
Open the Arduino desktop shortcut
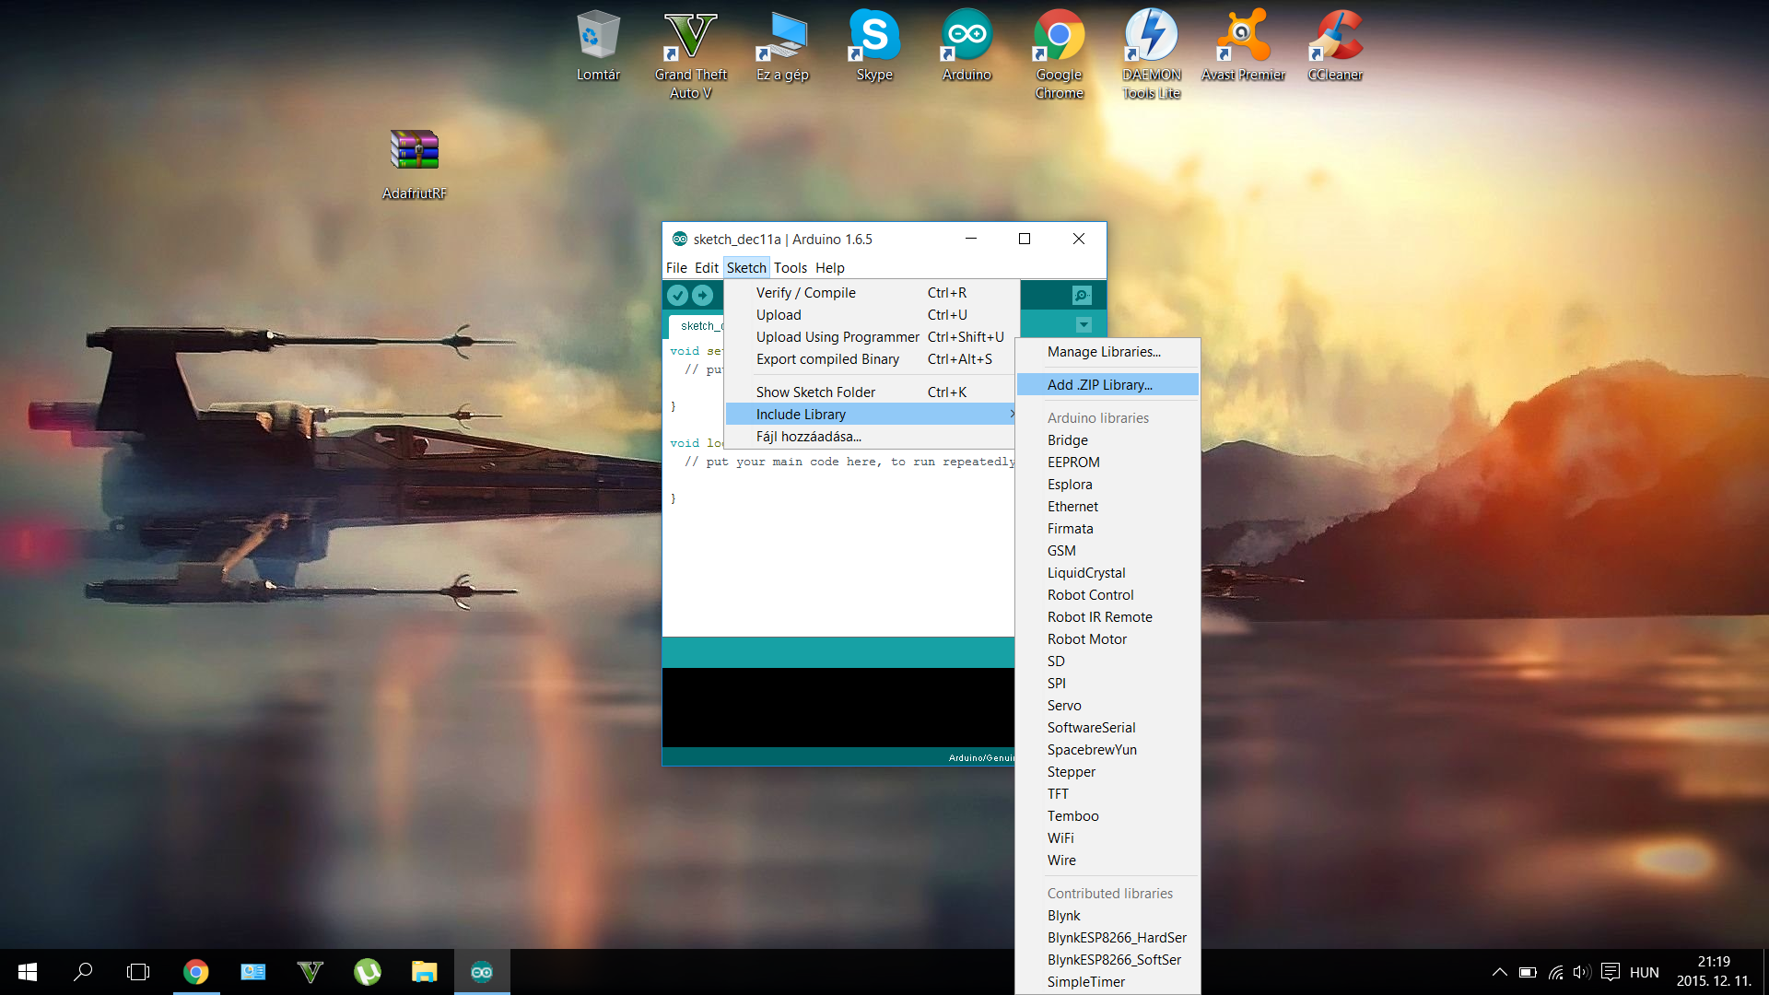pyautogui.click(x=967, y=46)
